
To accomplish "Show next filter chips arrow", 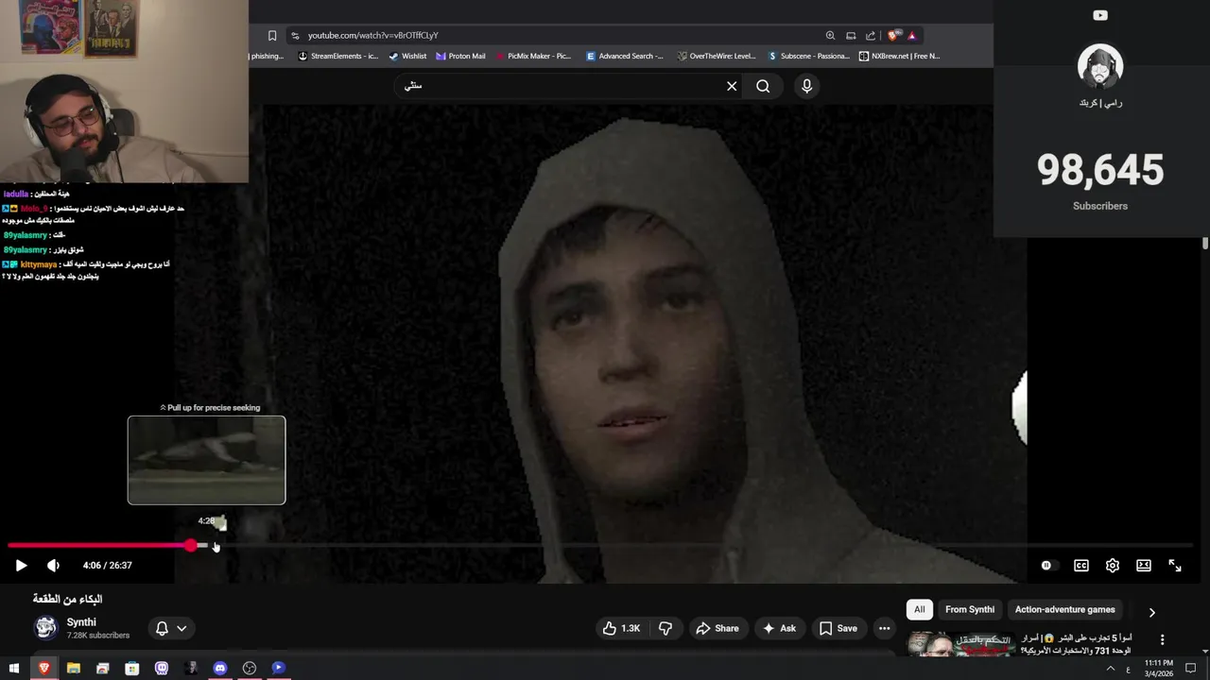I will 1151,612.
